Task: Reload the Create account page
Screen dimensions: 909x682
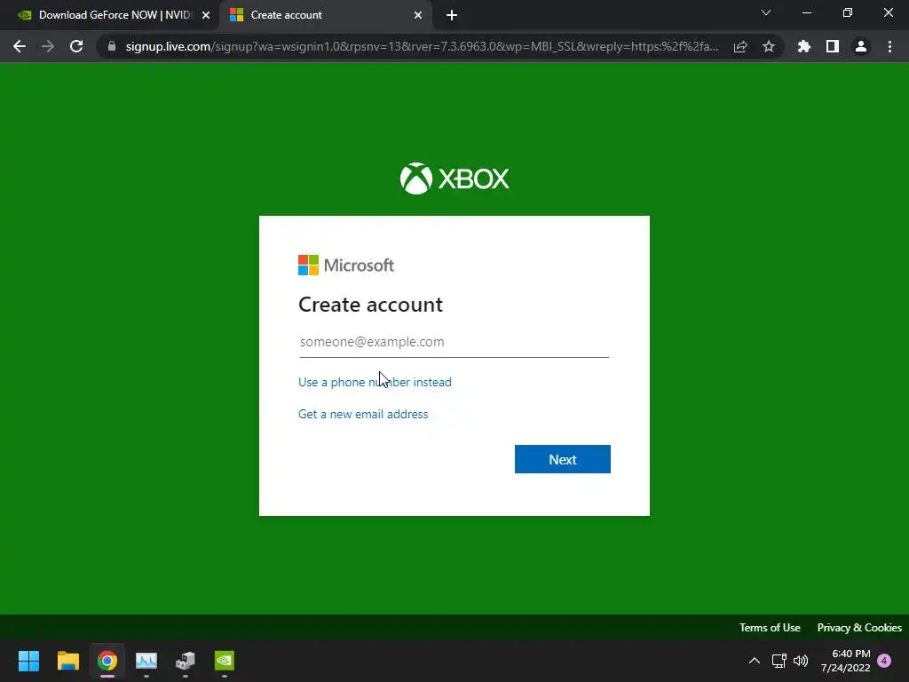Action: point(76,46)
